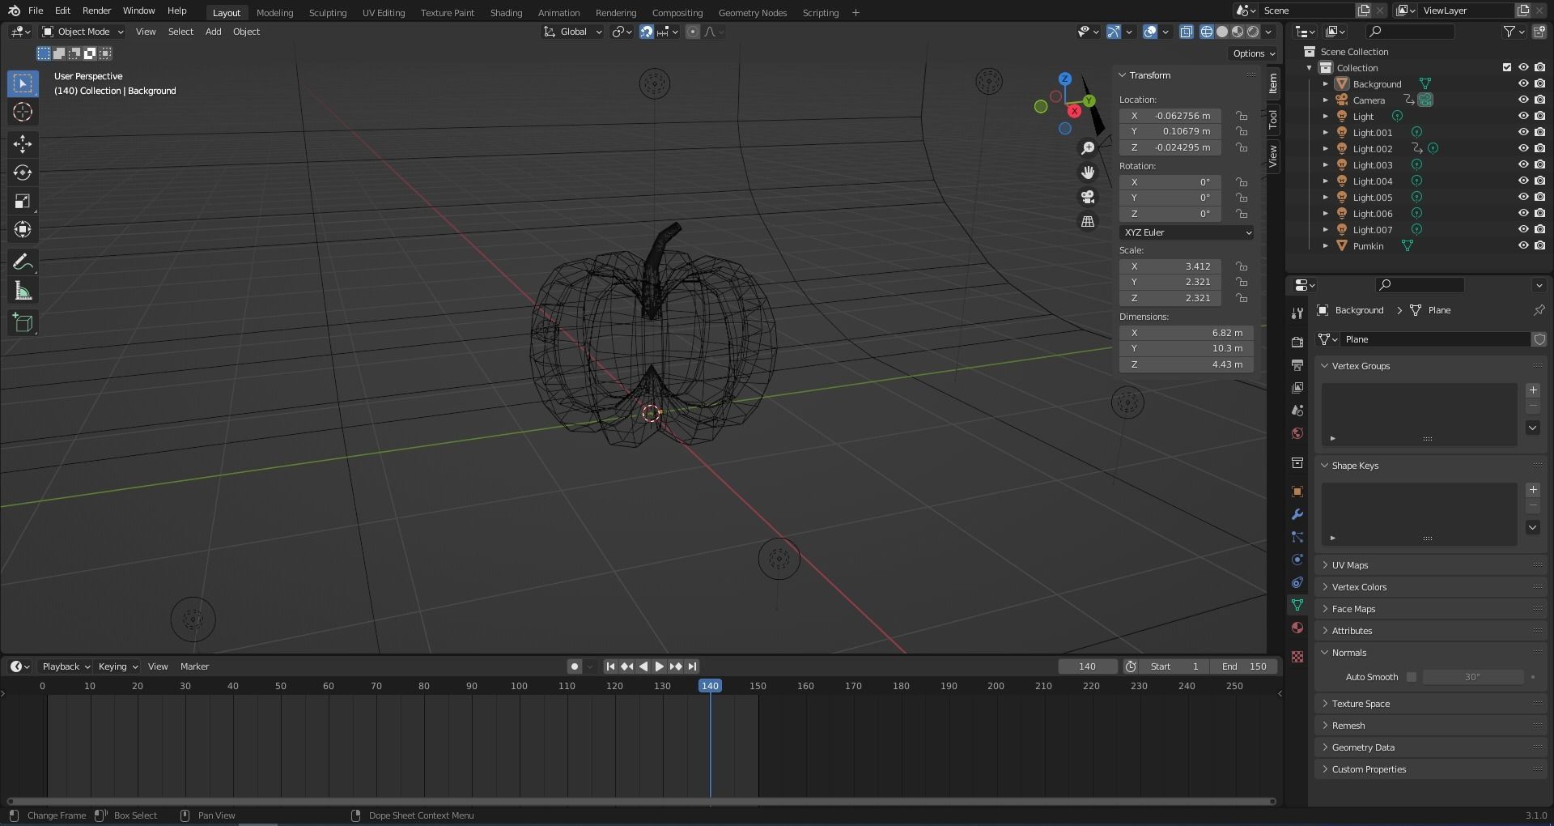1554x826 pixels.
Task: Hide Light.003 in viewport
Action: coord(1522,164)
